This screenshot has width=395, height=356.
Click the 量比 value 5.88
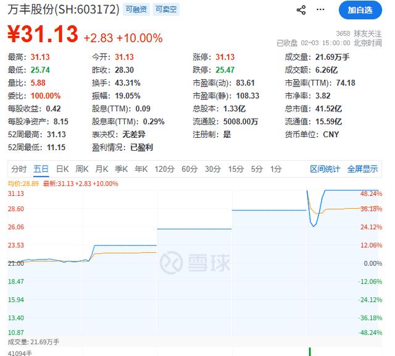click(38, 83)
